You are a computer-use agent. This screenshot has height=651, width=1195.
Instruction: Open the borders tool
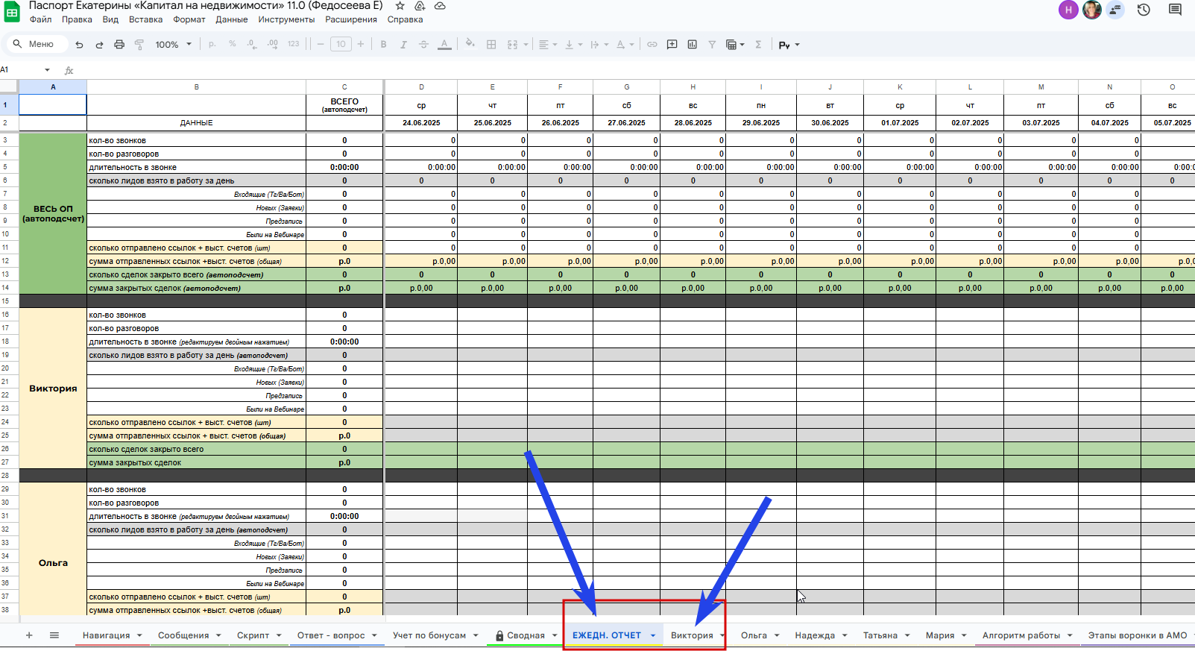pos(491,45)
